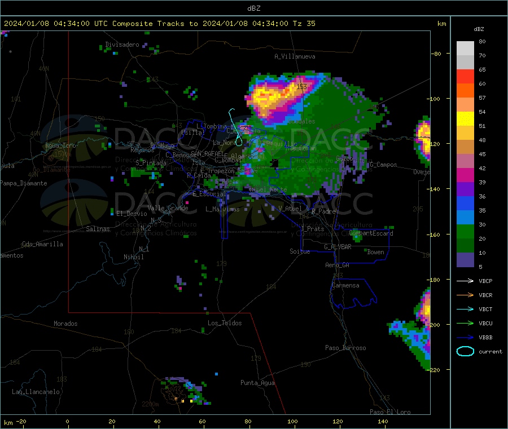Image resolution: width=508 pixels, height=429 pixels.
Task: Click the Cda_Amarilla map label
Action: [42, 244]
